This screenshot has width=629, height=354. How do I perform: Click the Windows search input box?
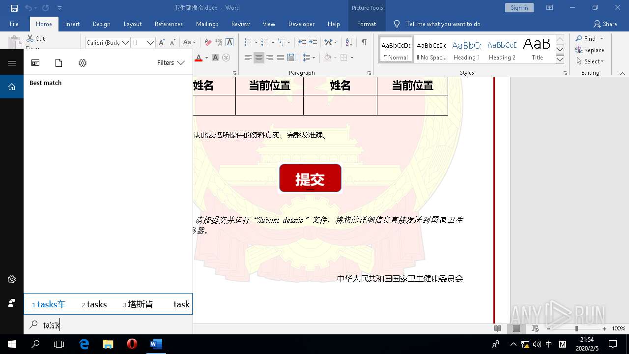pos(108,324)
